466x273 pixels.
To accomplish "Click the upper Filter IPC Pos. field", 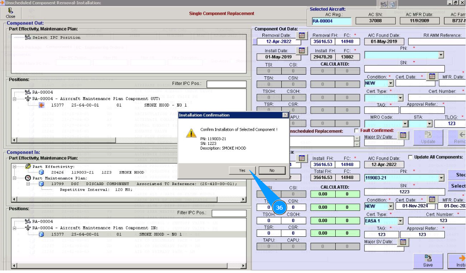I will click(226, 84).
